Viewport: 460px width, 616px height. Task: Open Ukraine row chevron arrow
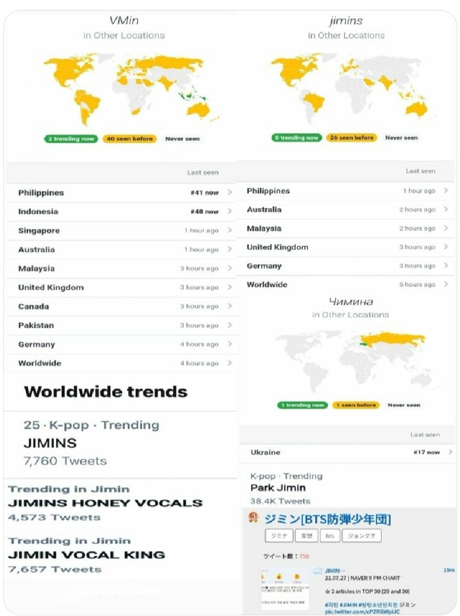[x=450, y=452]
